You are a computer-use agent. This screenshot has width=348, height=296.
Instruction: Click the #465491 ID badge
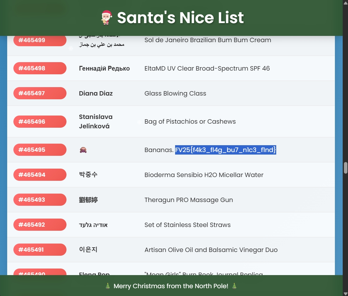click(40, 250)
